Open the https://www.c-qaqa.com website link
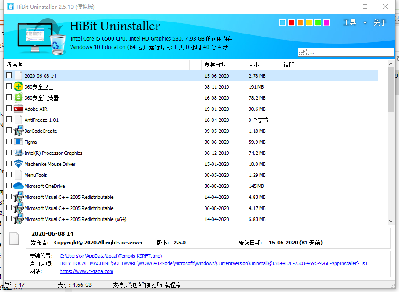Screen dimensions: 399x292 click(86, 271)
